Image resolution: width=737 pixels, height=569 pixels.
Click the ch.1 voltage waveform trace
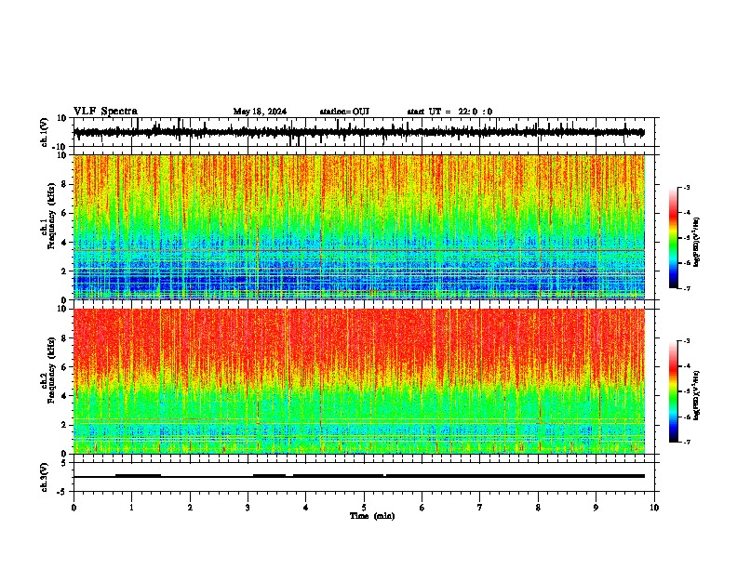point(358,132)
